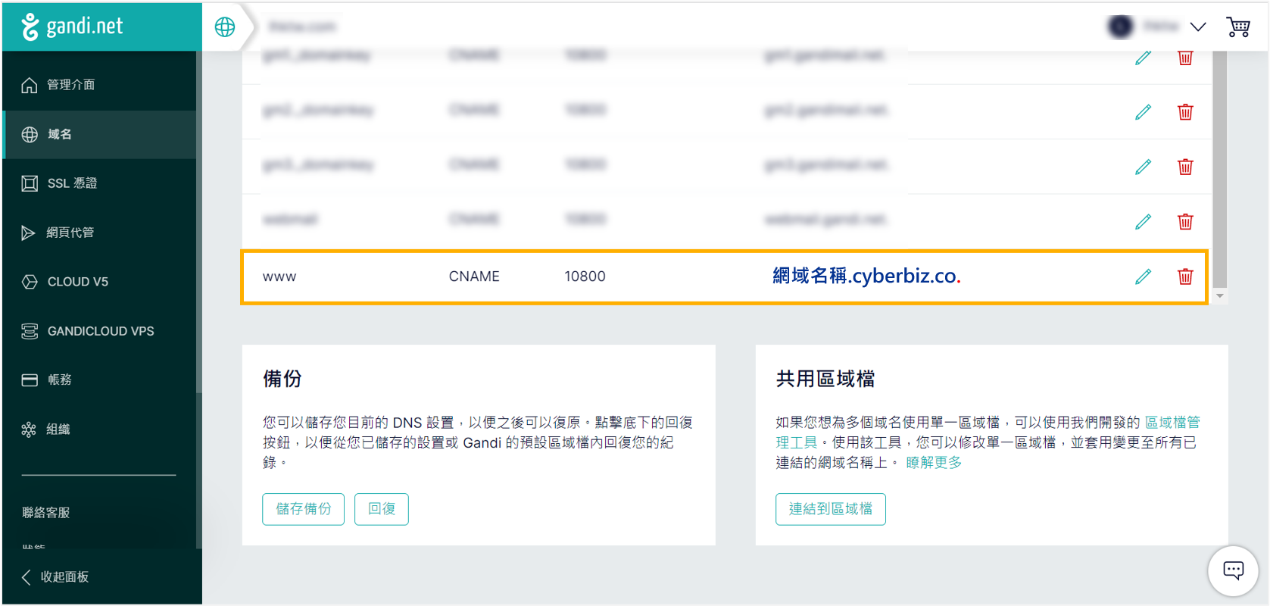Click the 管理介面 home icon
The height and width of the screenshot is (606, 1270).
click(30, 85)
